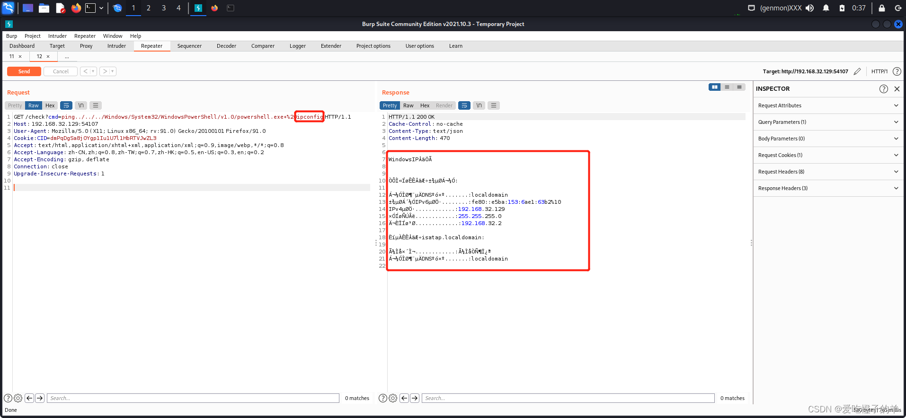Image resolution: width=906 pixels, height=418 pixels.
Task: Switch to workspace 3
Action: click(164, 8)
